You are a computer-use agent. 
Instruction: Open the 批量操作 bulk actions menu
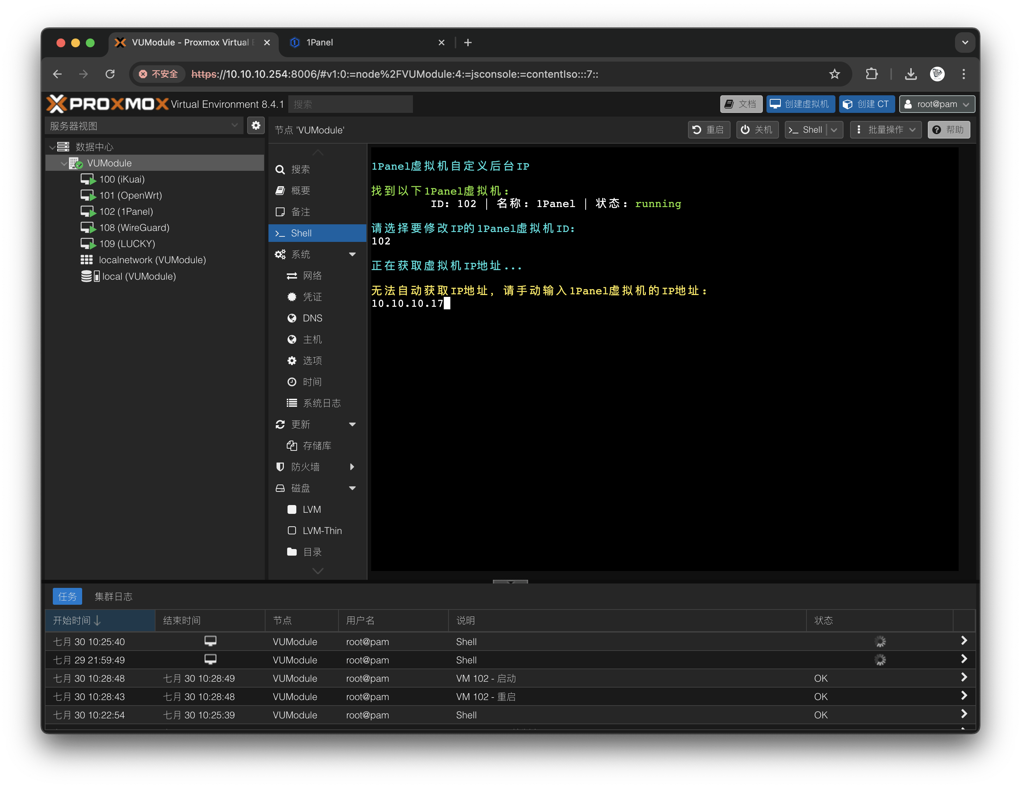pos(885,130)
